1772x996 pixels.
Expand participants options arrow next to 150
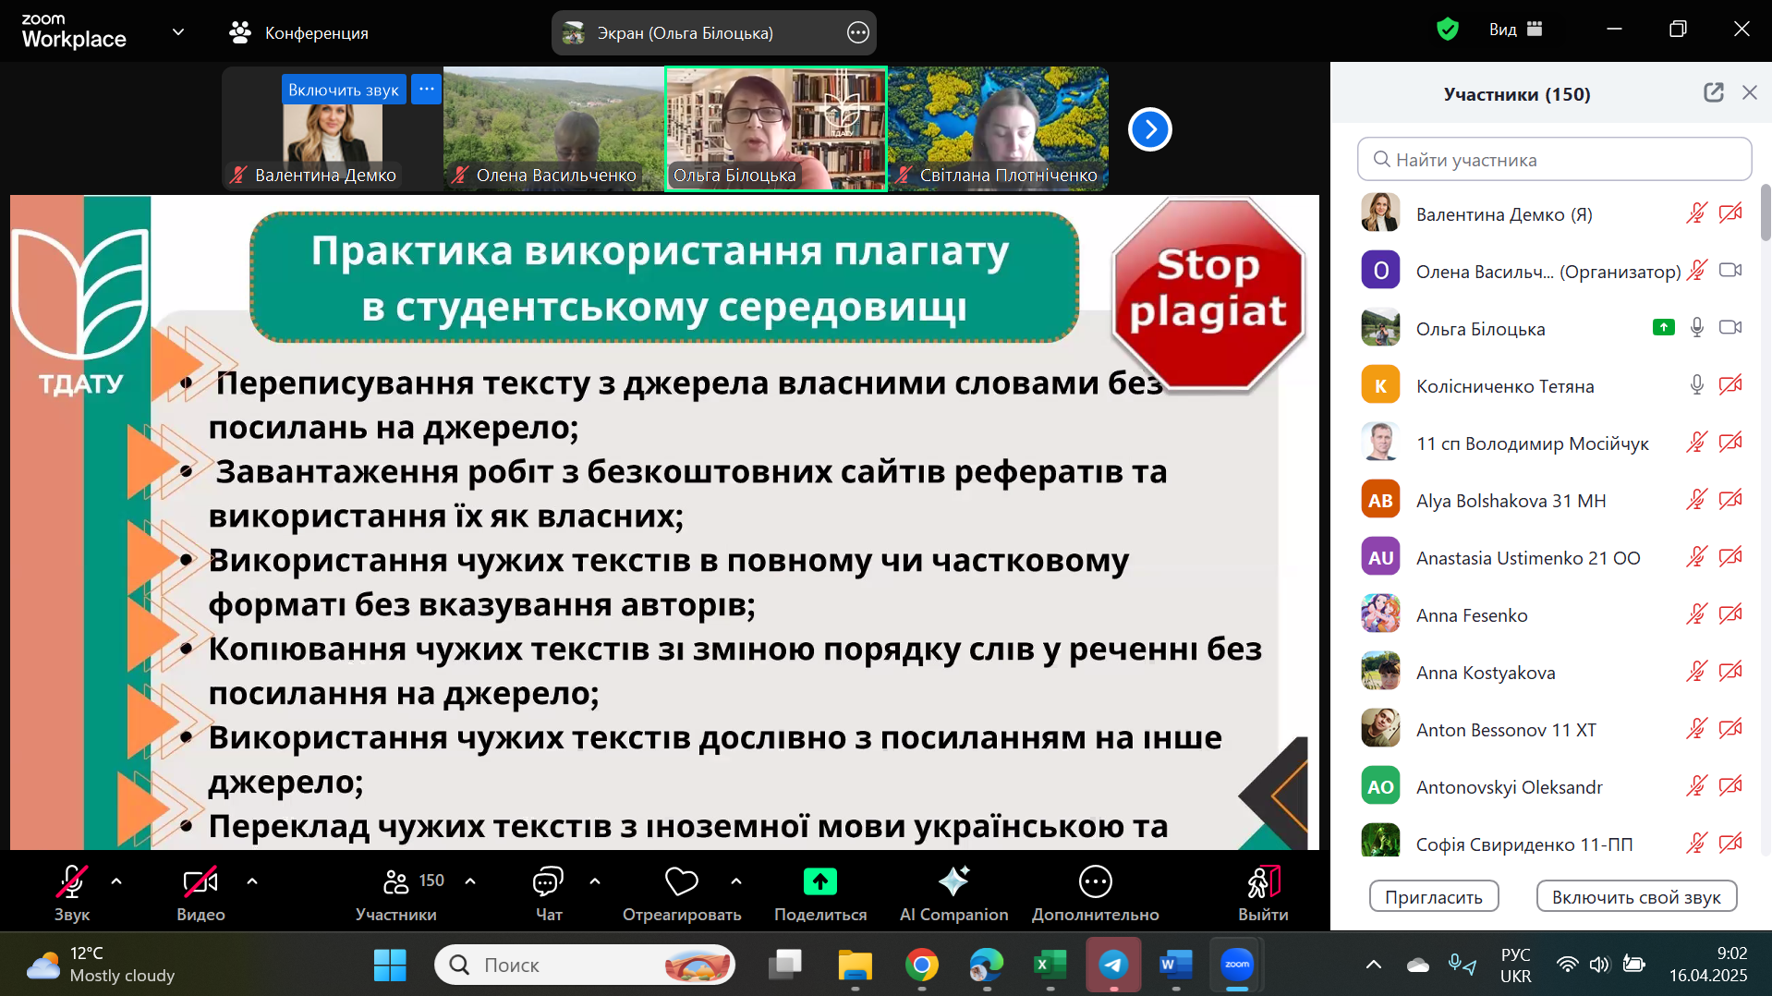point(470,881)
